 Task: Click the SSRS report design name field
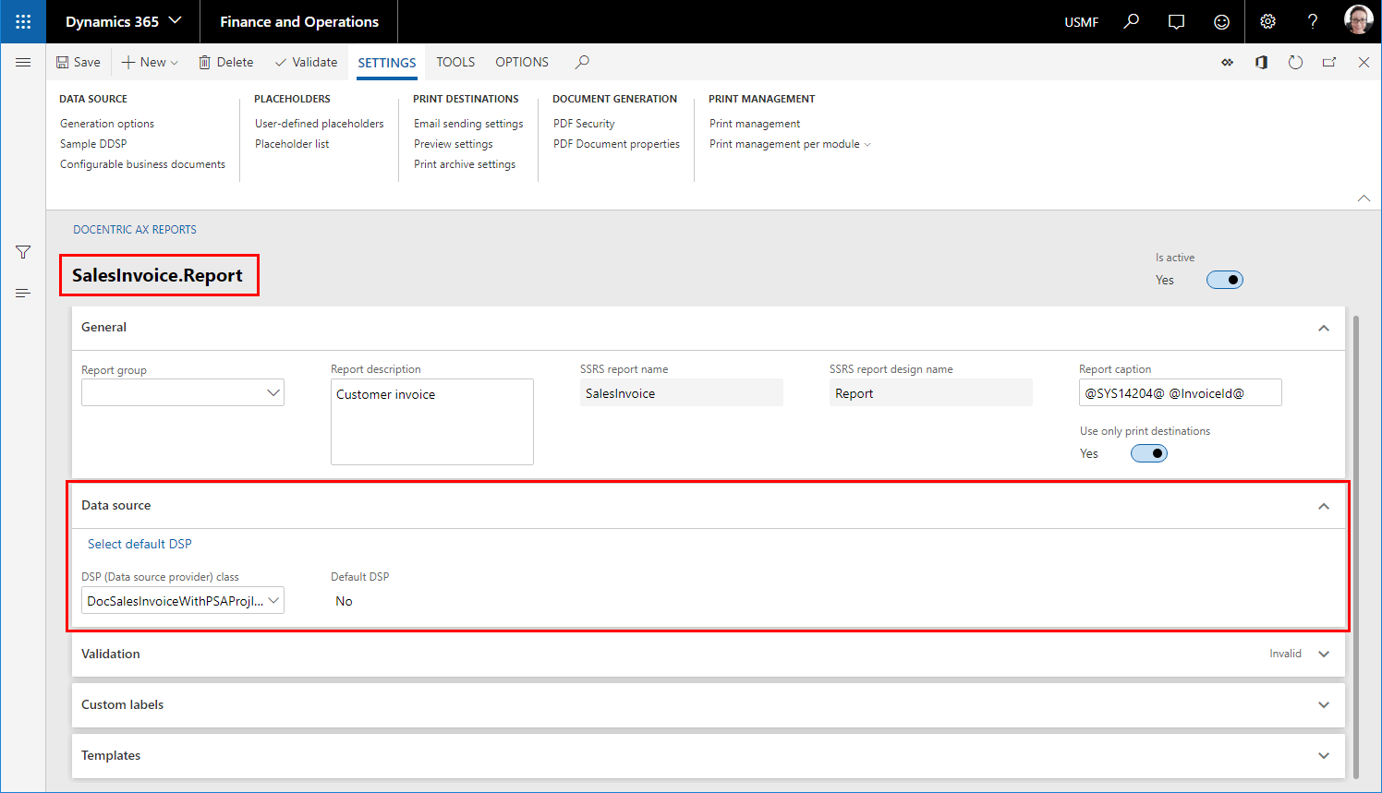[931, 392]
